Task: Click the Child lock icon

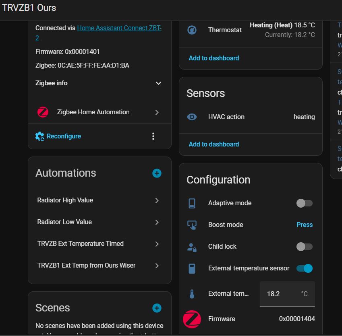Action: pos(192,247)
